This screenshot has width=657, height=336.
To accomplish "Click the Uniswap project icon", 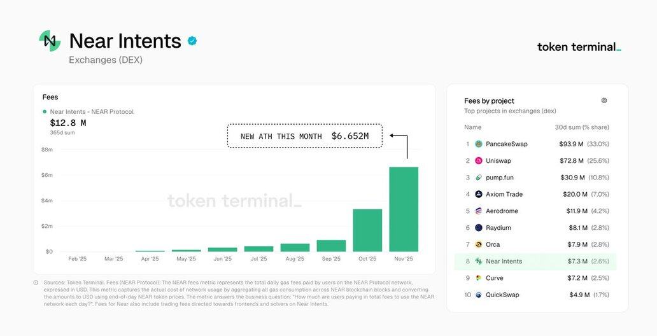I will coord(479,161).
